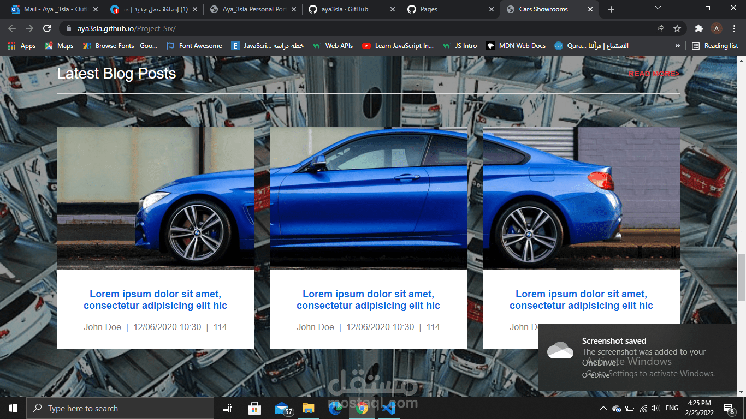Expand the system tray hidden icons

(x=603, y=408)
